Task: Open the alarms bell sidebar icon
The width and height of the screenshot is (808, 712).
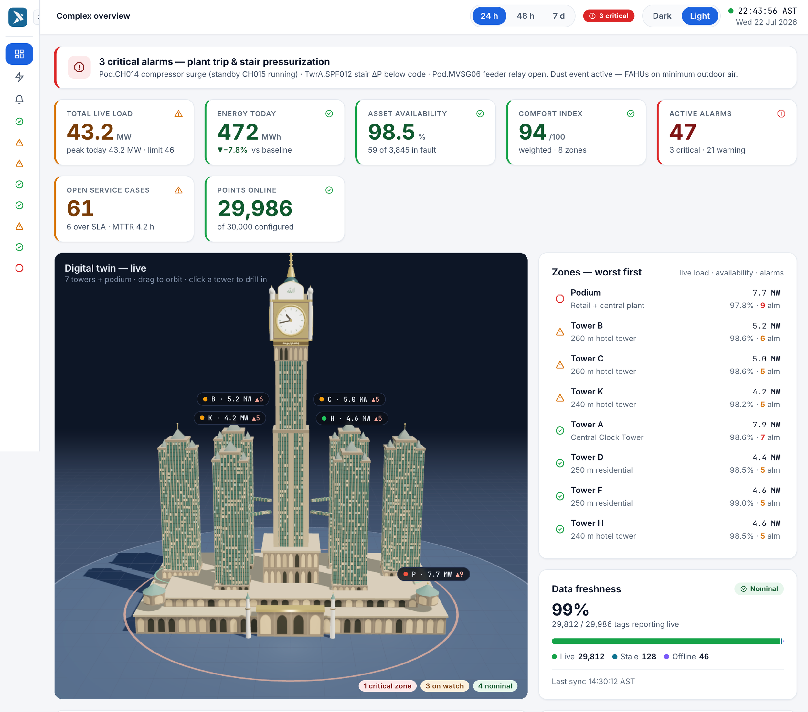Action: coord(19,99)
